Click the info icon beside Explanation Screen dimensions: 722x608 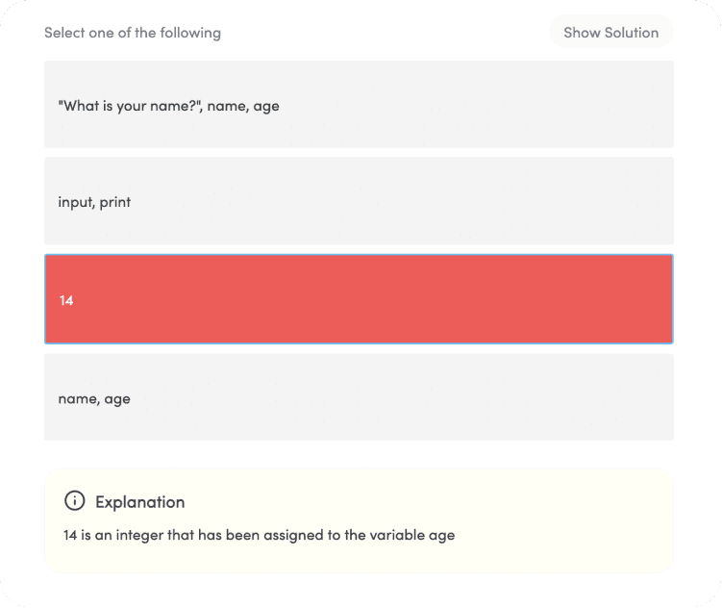pos(74,501)
